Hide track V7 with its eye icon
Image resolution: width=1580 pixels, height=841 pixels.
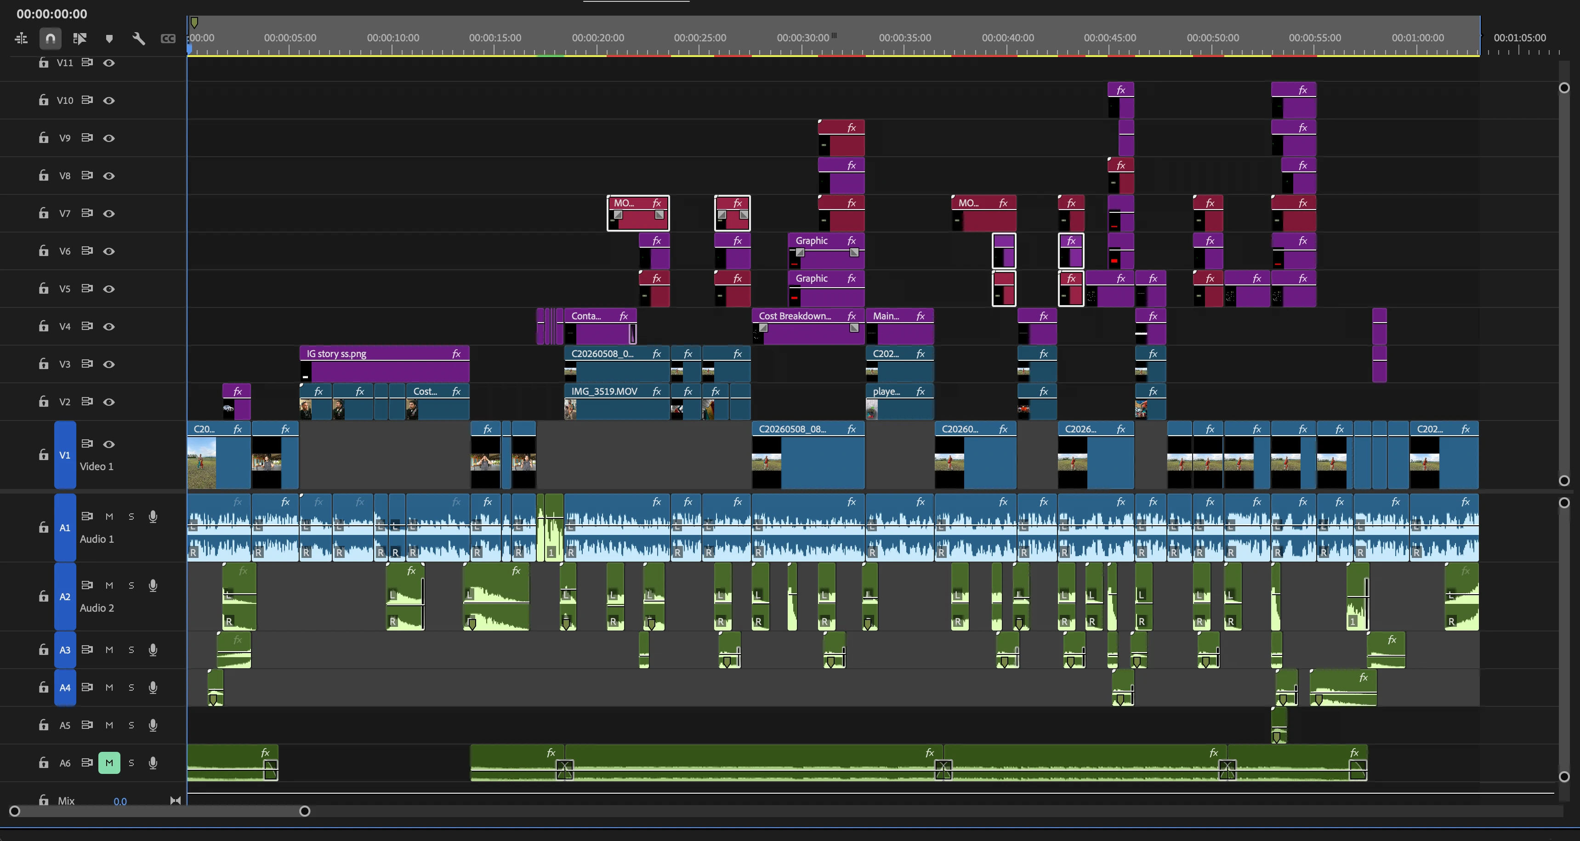pos(109,214)
